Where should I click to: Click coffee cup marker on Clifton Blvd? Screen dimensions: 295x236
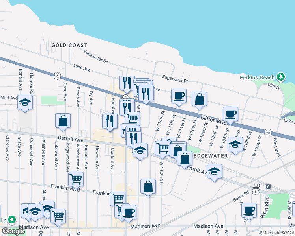(230, 116)
